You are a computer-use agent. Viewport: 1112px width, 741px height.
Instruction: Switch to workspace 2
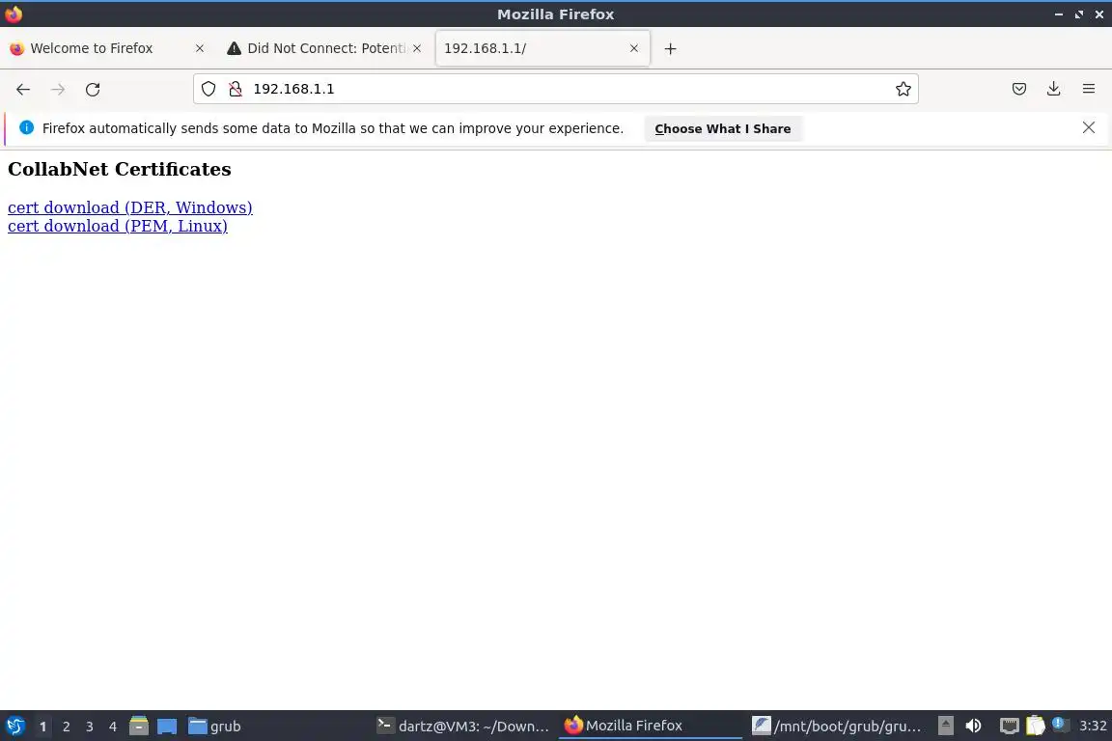[67, 727]
